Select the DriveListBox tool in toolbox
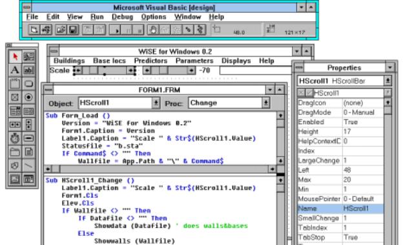Image resolution: width=403 pixels, height=245 pixels. click(29, 138)
